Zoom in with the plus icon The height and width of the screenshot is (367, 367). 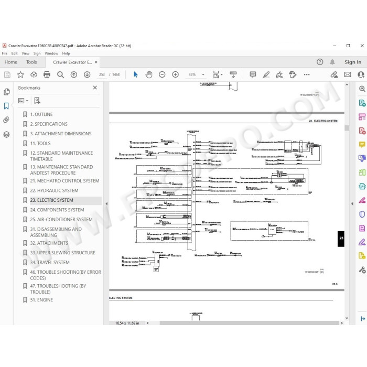(x=175, y=74)
